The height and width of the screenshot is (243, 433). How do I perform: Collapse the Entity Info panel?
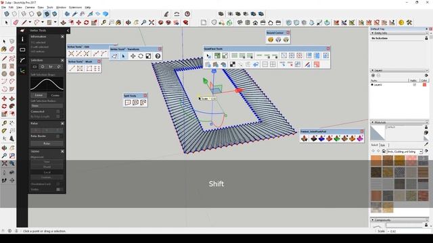pos(373,33)
